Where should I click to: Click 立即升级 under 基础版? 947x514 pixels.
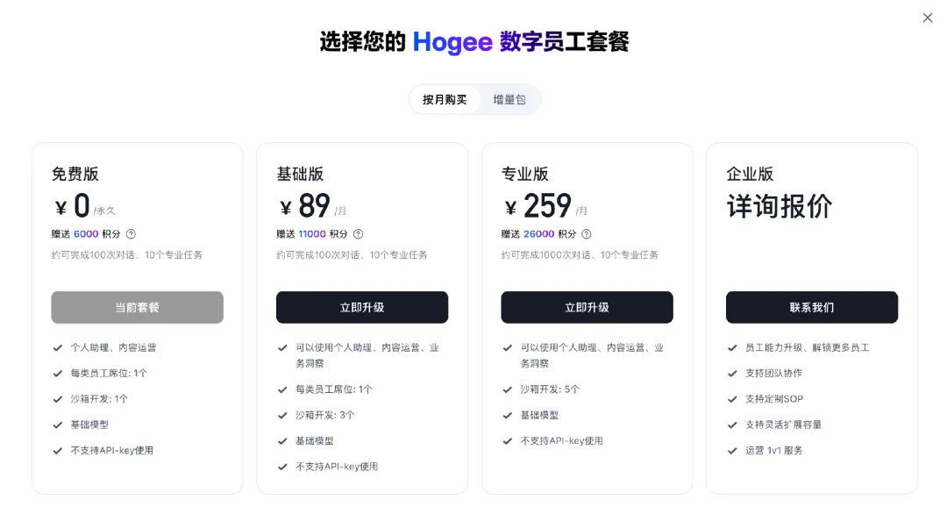click(x=361, y=308)
